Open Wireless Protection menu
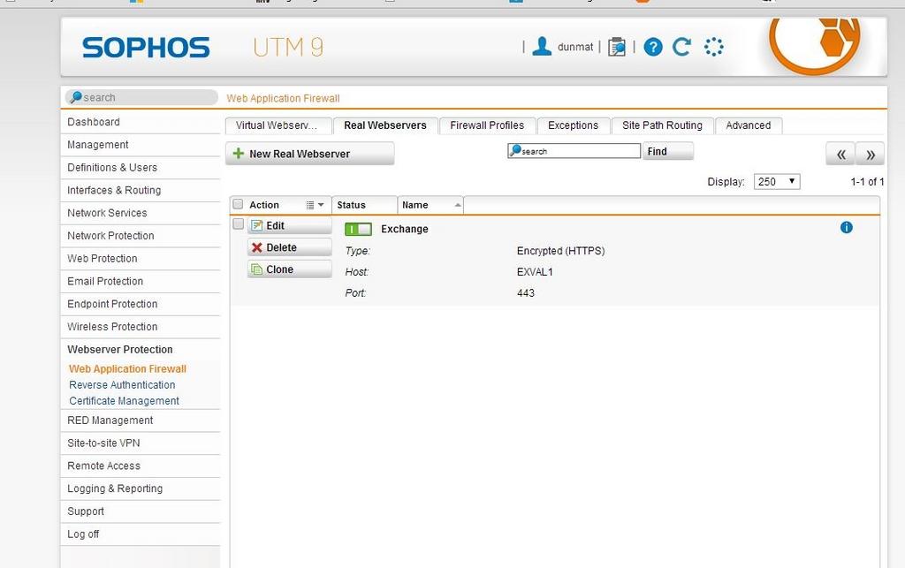 click(141, 327)
